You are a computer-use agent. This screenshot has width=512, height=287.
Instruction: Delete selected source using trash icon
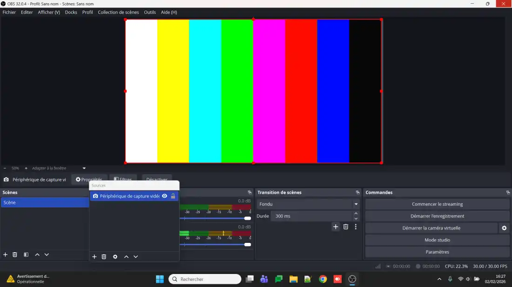[104, 257]
